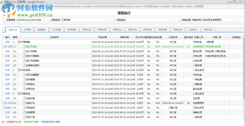Switch to the 汇报日志 tab

point(193,30)
